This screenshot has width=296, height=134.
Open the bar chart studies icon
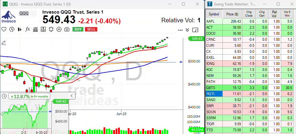[35, 29]
